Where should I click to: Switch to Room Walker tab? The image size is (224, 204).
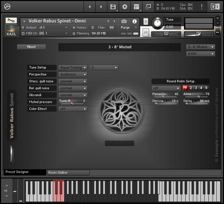tap(68, 173)
